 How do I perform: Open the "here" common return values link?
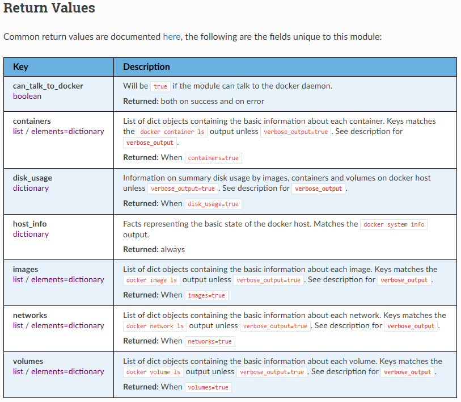pos(171,37)
